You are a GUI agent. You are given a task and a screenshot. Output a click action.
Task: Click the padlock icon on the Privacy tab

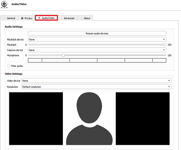pyautogui.click(x=22, y=18)
